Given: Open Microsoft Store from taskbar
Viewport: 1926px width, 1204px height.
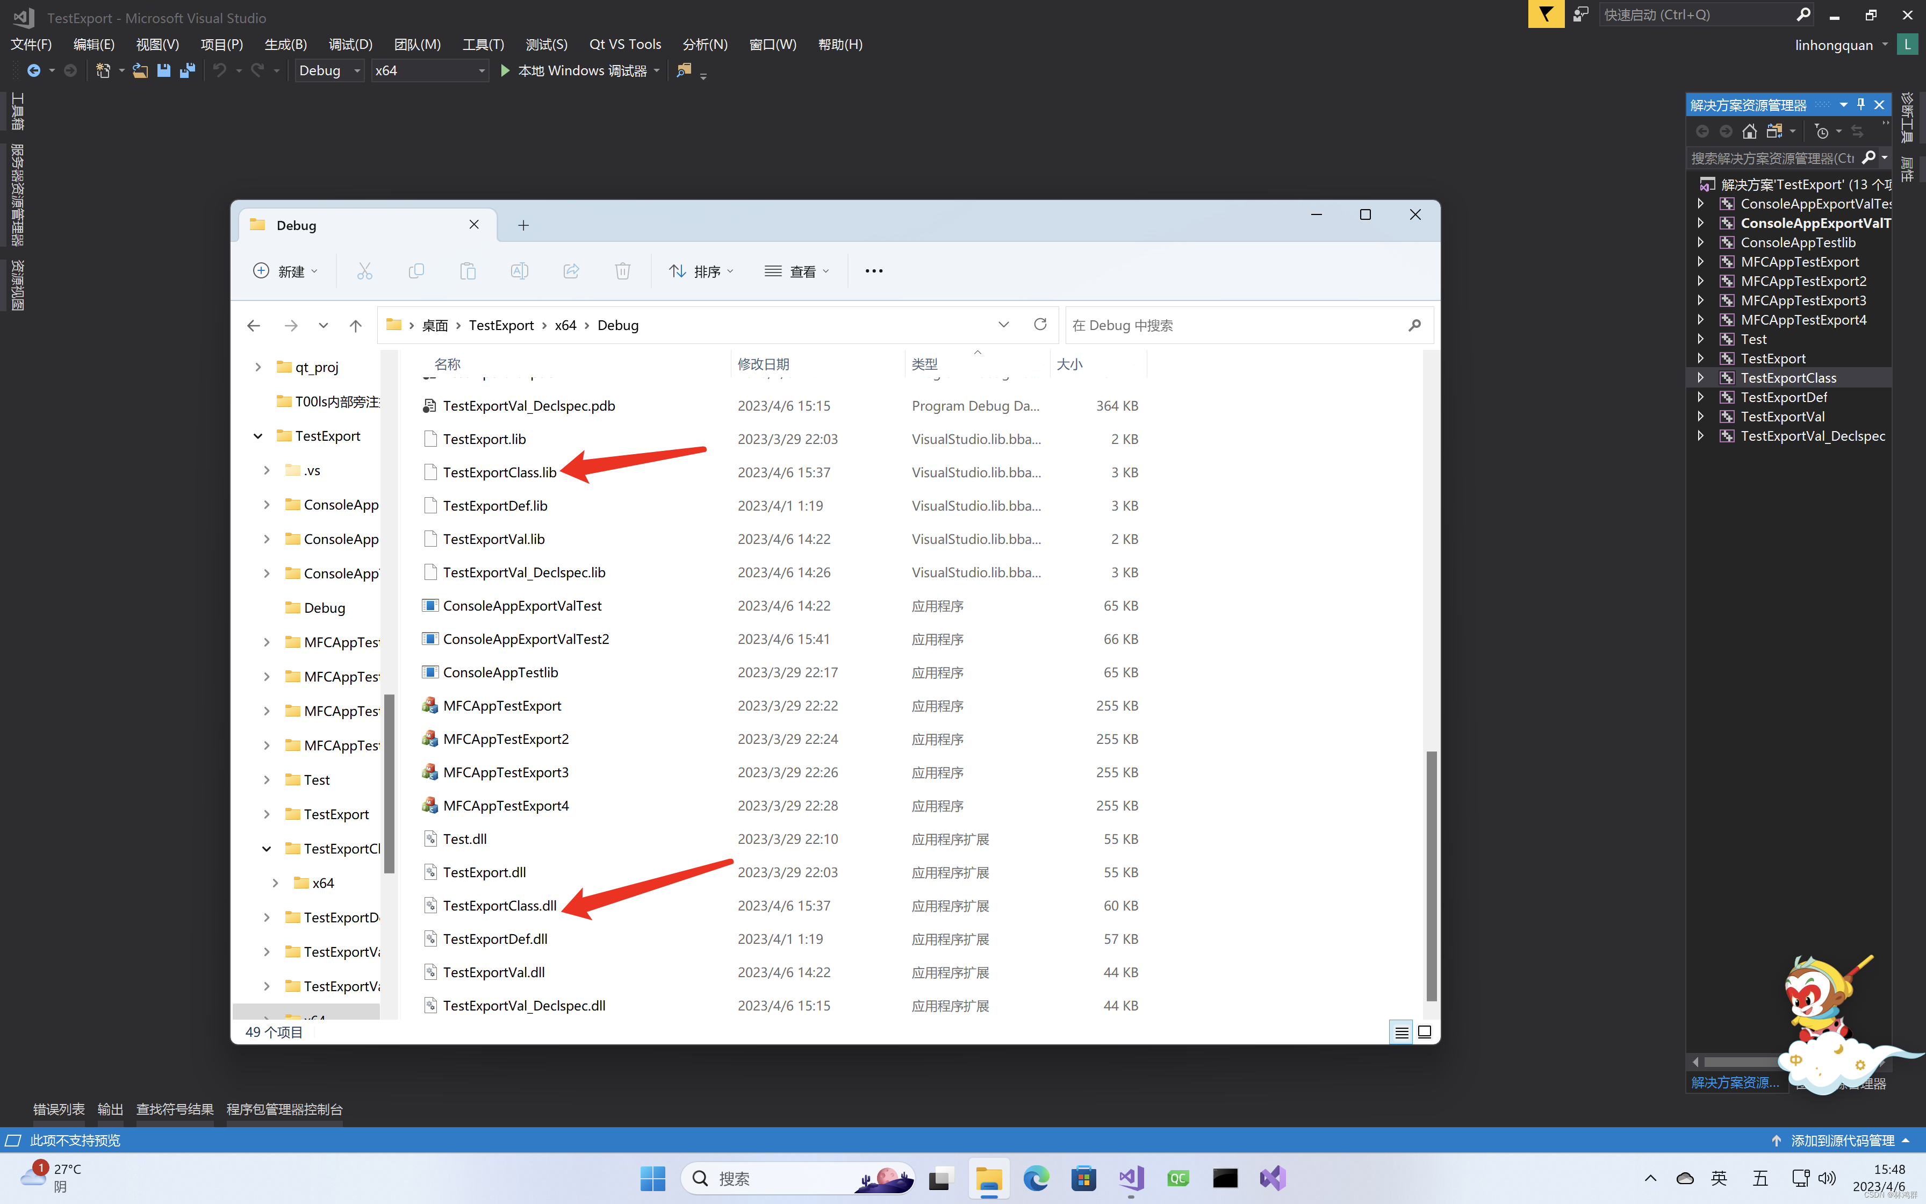Looking at the screenshot, I should pos(1083,1179).
